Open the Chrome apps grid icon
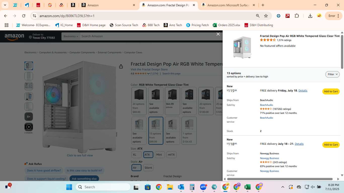 (7, 25)
